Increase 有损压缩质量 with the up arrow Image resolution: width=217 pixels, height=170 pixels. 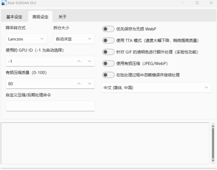click(79, 84)
